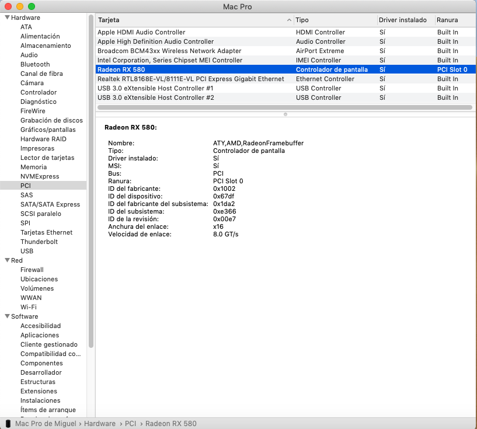Screen dimensions: 477x429
Task: Select Ubicaciones under Red
Action: tap(39, 280)
